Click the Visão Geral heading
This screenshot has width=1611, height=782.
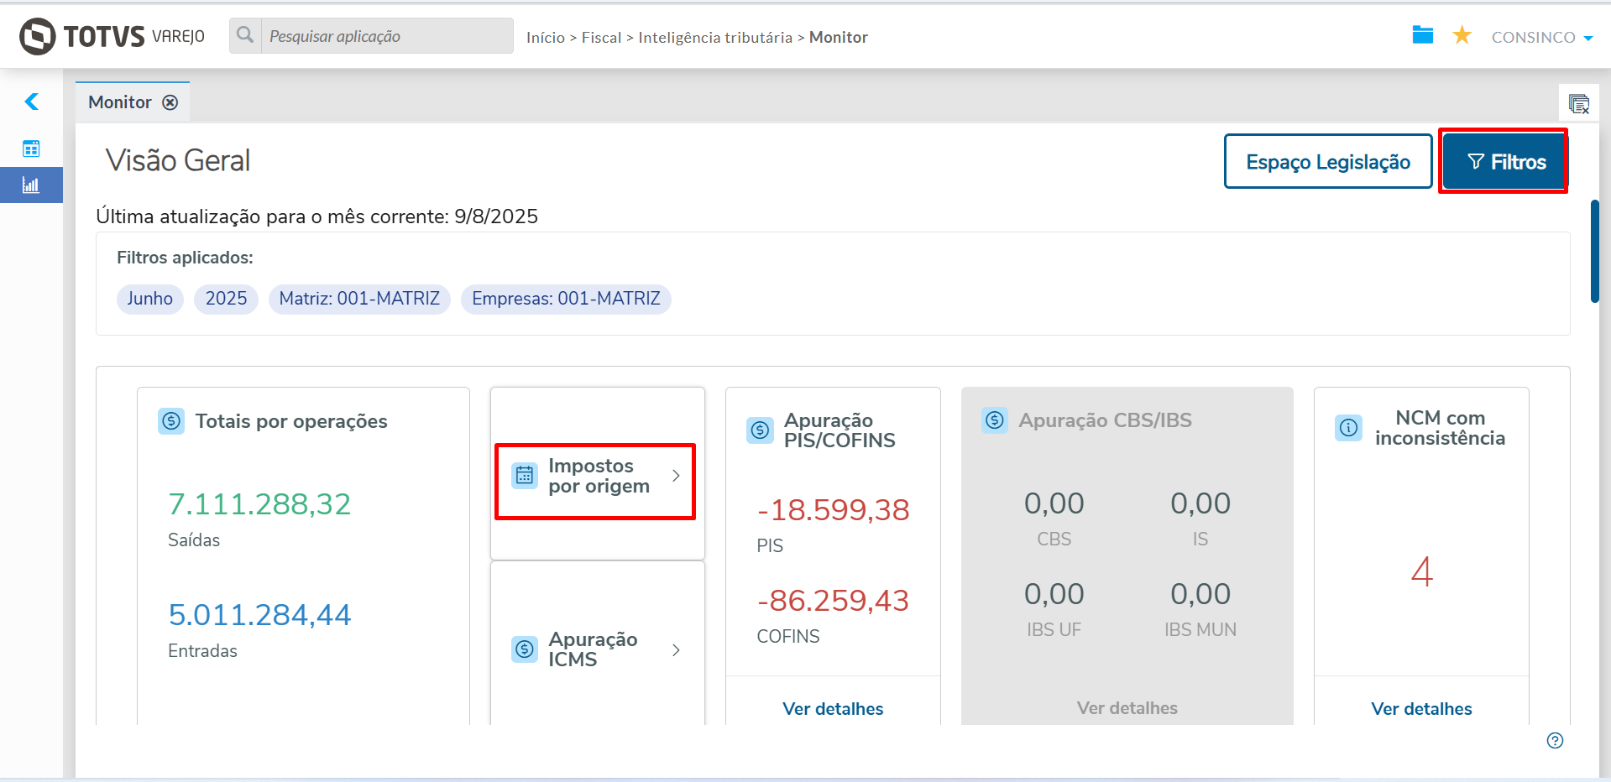click(x=178, y=160)
